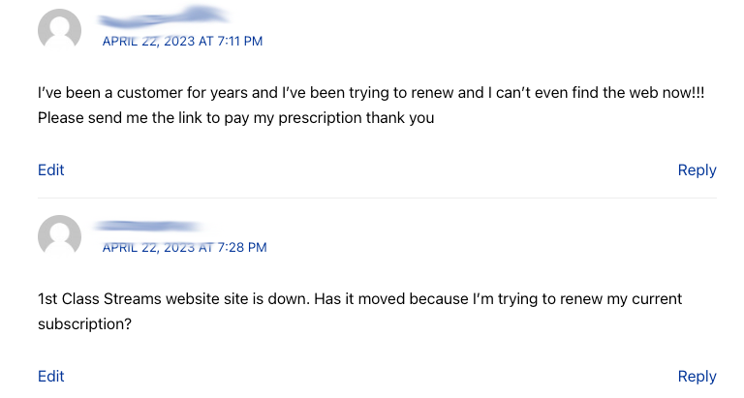
Task: Open the 7:28 PM comment permalink
Action: click(184, 247)
